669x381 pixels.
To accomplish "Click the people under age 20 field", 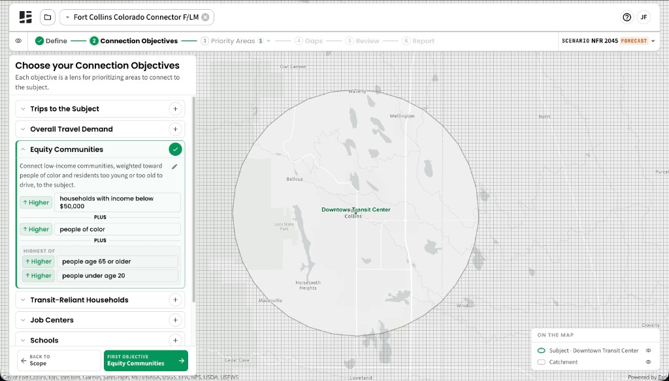I will (118, 276).
